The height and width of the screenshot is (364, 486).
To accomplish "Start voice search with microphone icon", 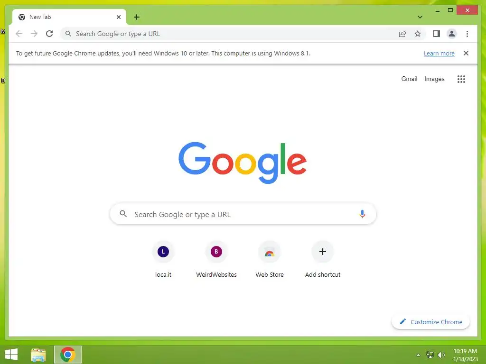I will coord(362,214).
